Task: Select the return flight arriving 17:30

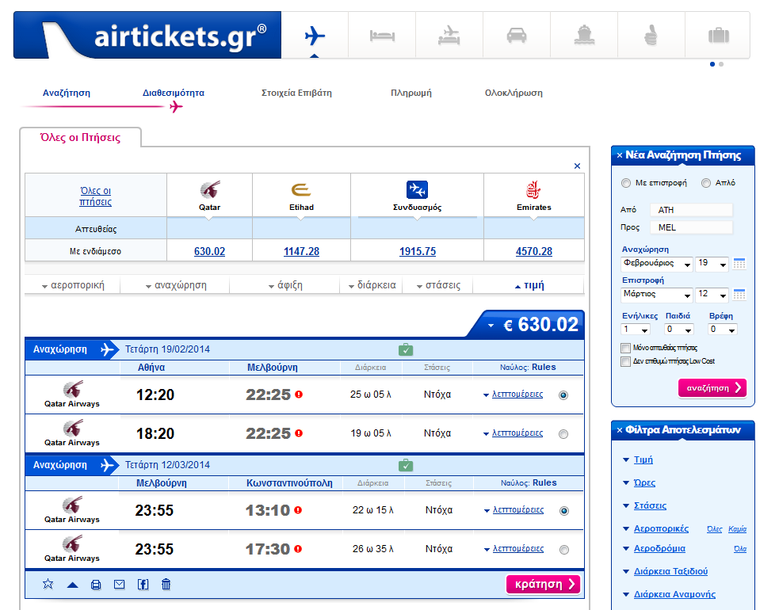Action: (564, 550)
